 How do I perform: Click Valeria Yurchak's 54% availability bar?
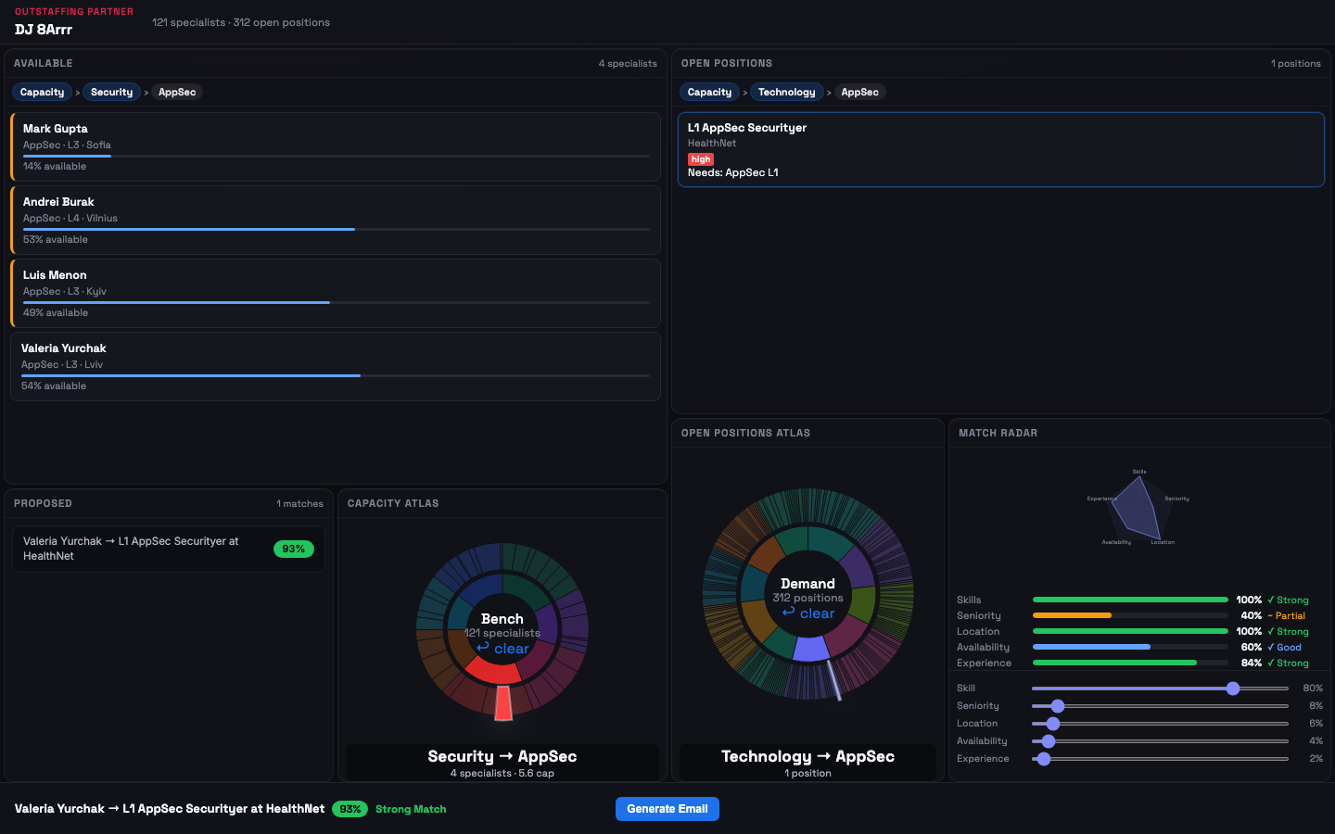[336, 375]
